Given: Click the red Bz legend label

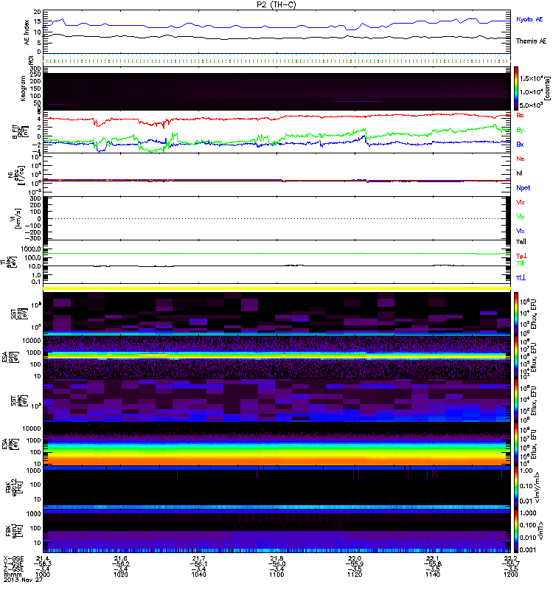Looking at the screenshot, I should [x=521, y=116].
